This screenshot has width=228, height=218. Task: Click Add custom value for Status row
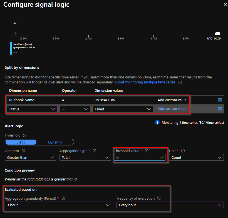point(172,109)
